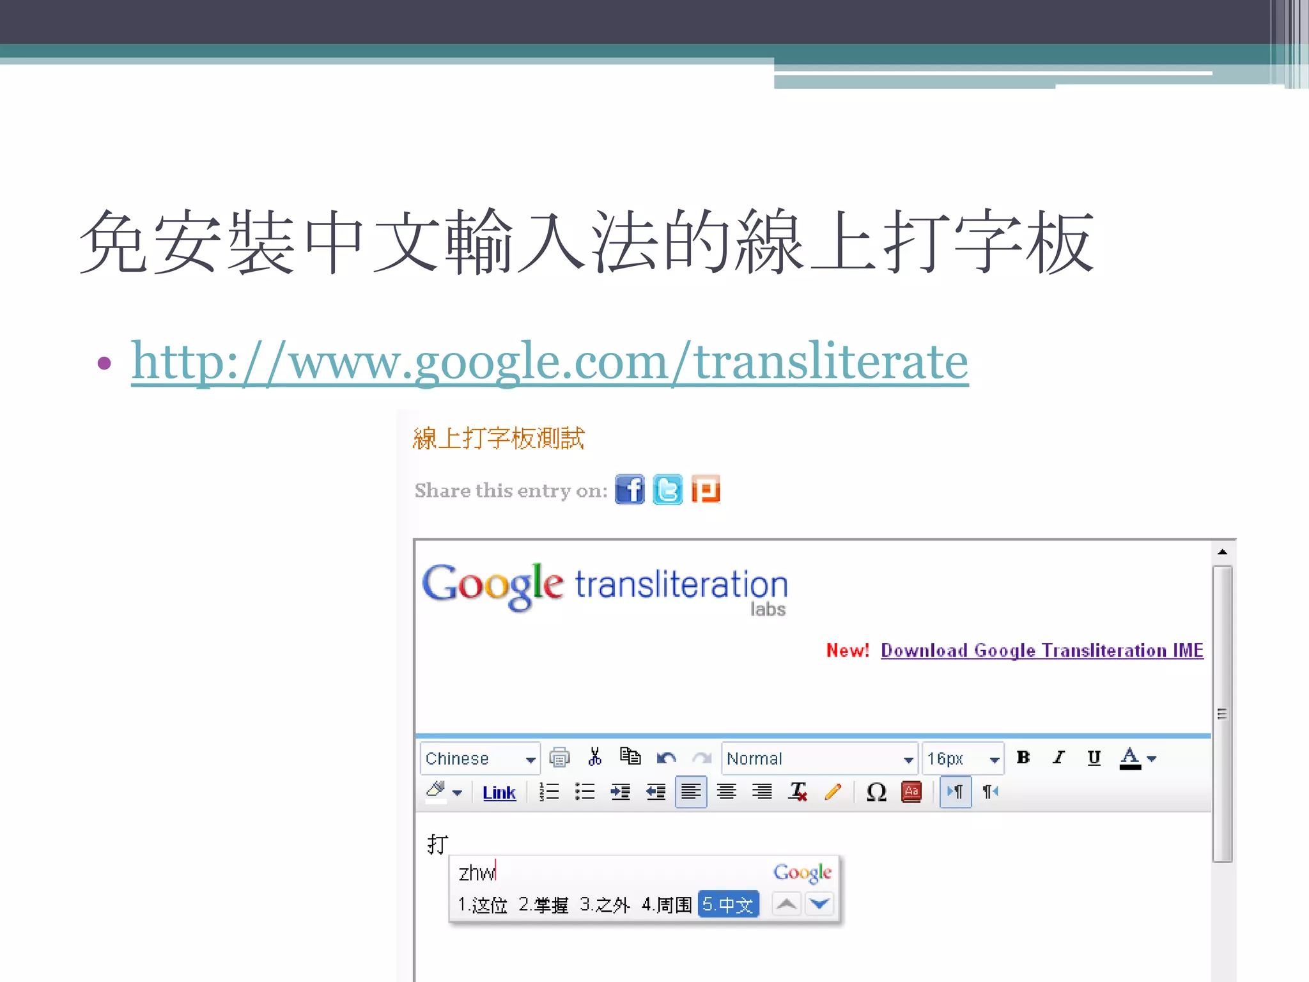Click the 線上打字板測試 title
The width and height of the screenshot is (1309, 982).
(x=499, y=439)
